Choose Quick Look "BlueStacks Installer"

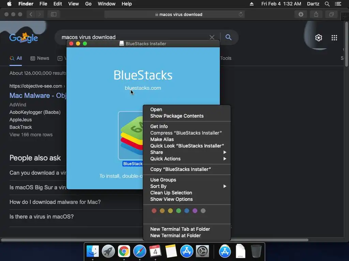[187, 146]
